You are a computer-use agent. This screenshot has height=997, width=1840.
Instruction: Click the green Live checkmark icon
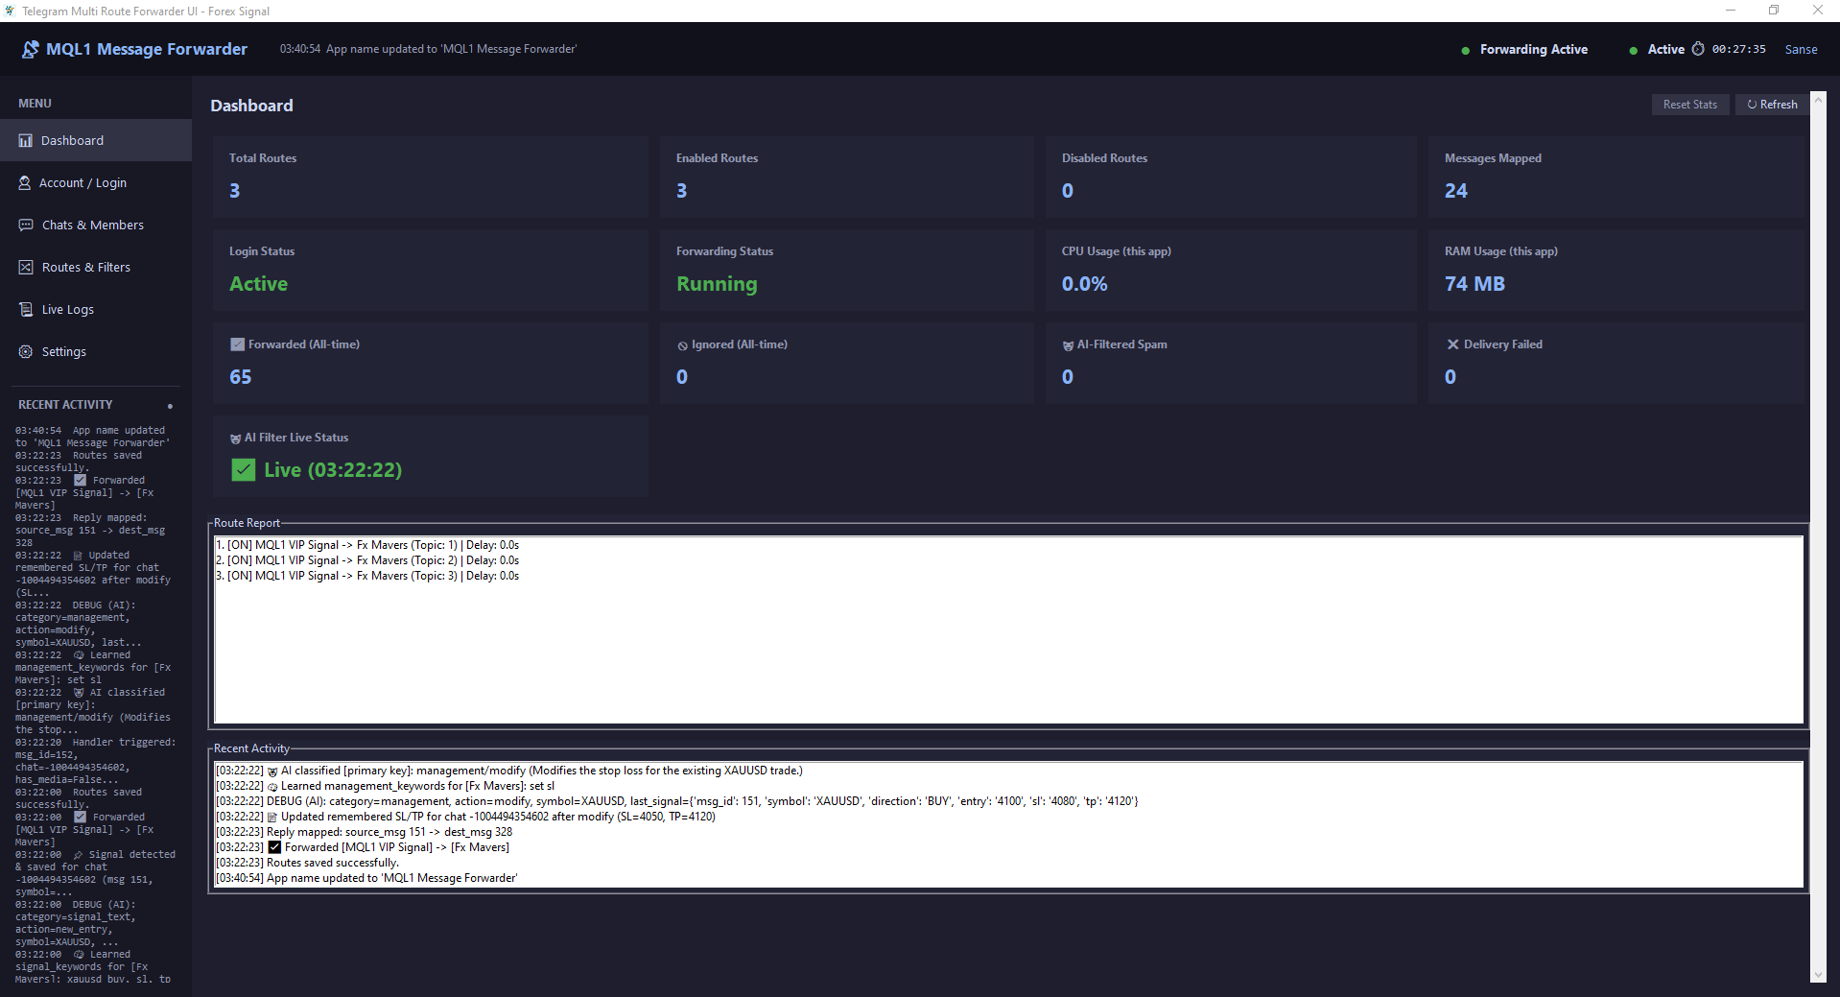(x=244, y=470)
